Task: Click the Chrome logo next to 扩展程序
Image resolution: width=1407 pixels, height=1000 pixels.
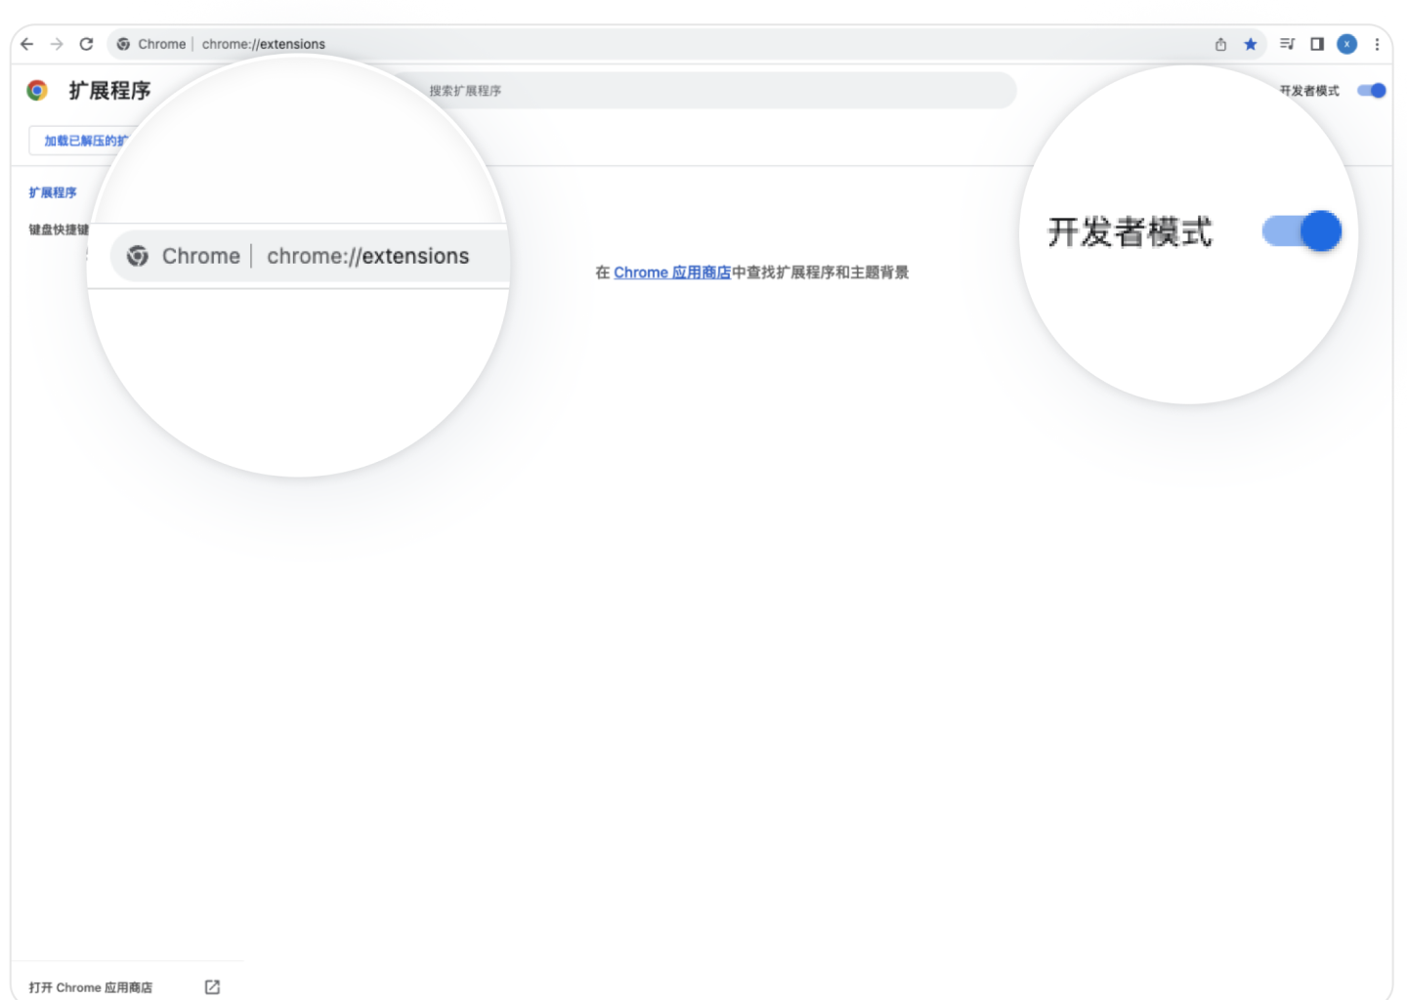Action: tap(37, 91)
